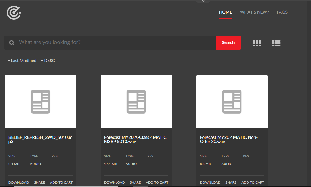Screen dimensions: 311x187
Task: Switch to the WHAT'S NEW? tab
Action: click(254, 12)
